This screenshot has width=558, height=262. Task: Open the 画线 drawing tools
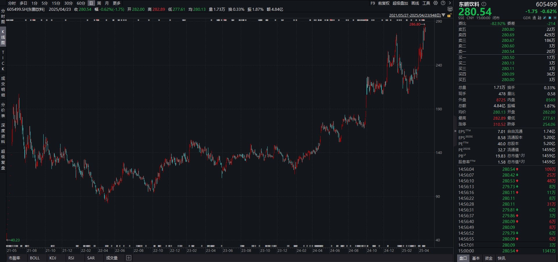click(415, 3)
